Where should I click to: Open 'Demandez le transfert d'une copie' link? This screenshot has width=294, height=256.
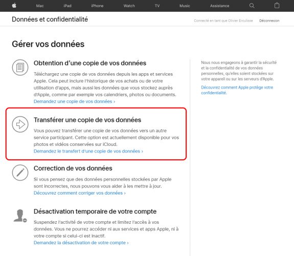(x=88, y=151)
